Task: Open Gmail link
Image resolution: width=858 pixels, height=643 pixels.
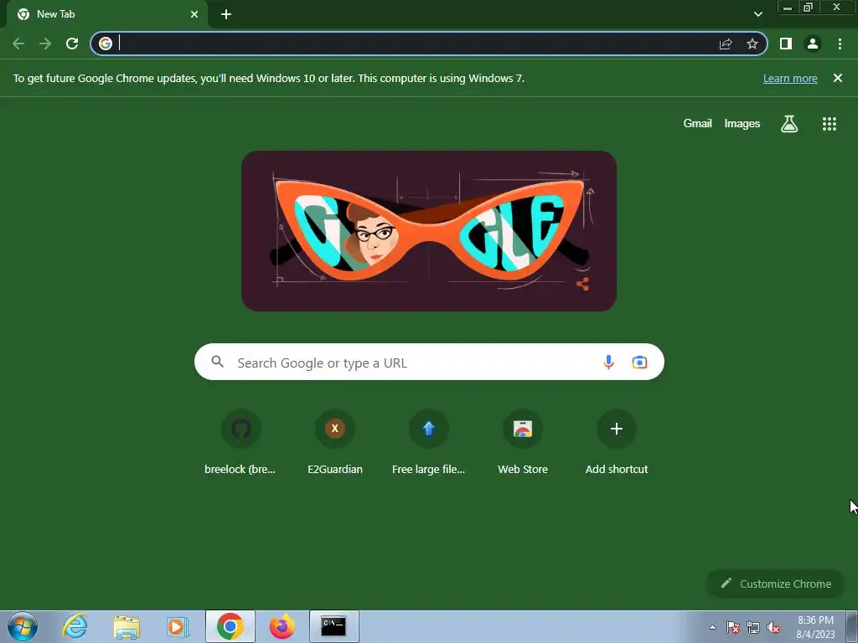Action: pos(697,124)
